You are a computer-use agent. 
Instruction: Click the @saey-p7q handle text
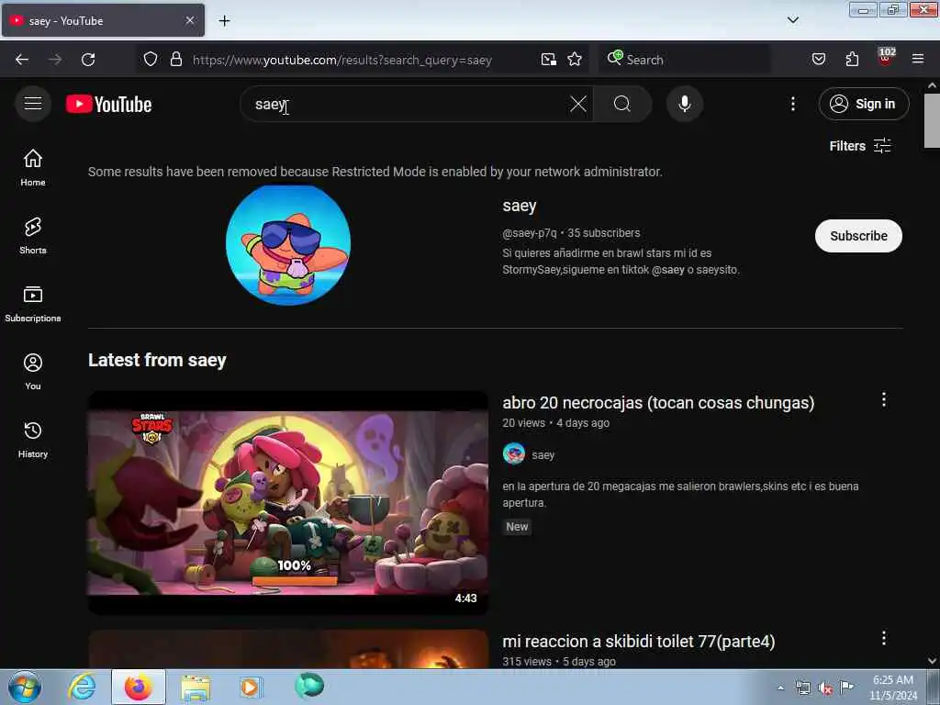click(x=530, y=232)
